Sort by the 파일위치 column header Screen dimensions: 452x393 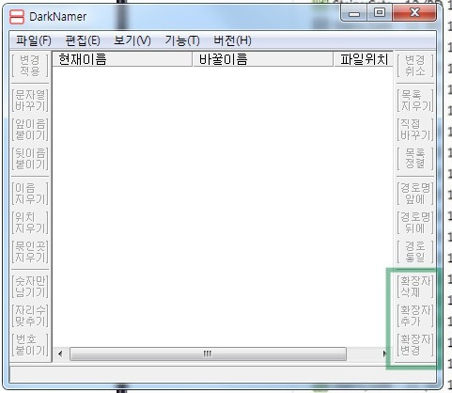pos(364,59)
